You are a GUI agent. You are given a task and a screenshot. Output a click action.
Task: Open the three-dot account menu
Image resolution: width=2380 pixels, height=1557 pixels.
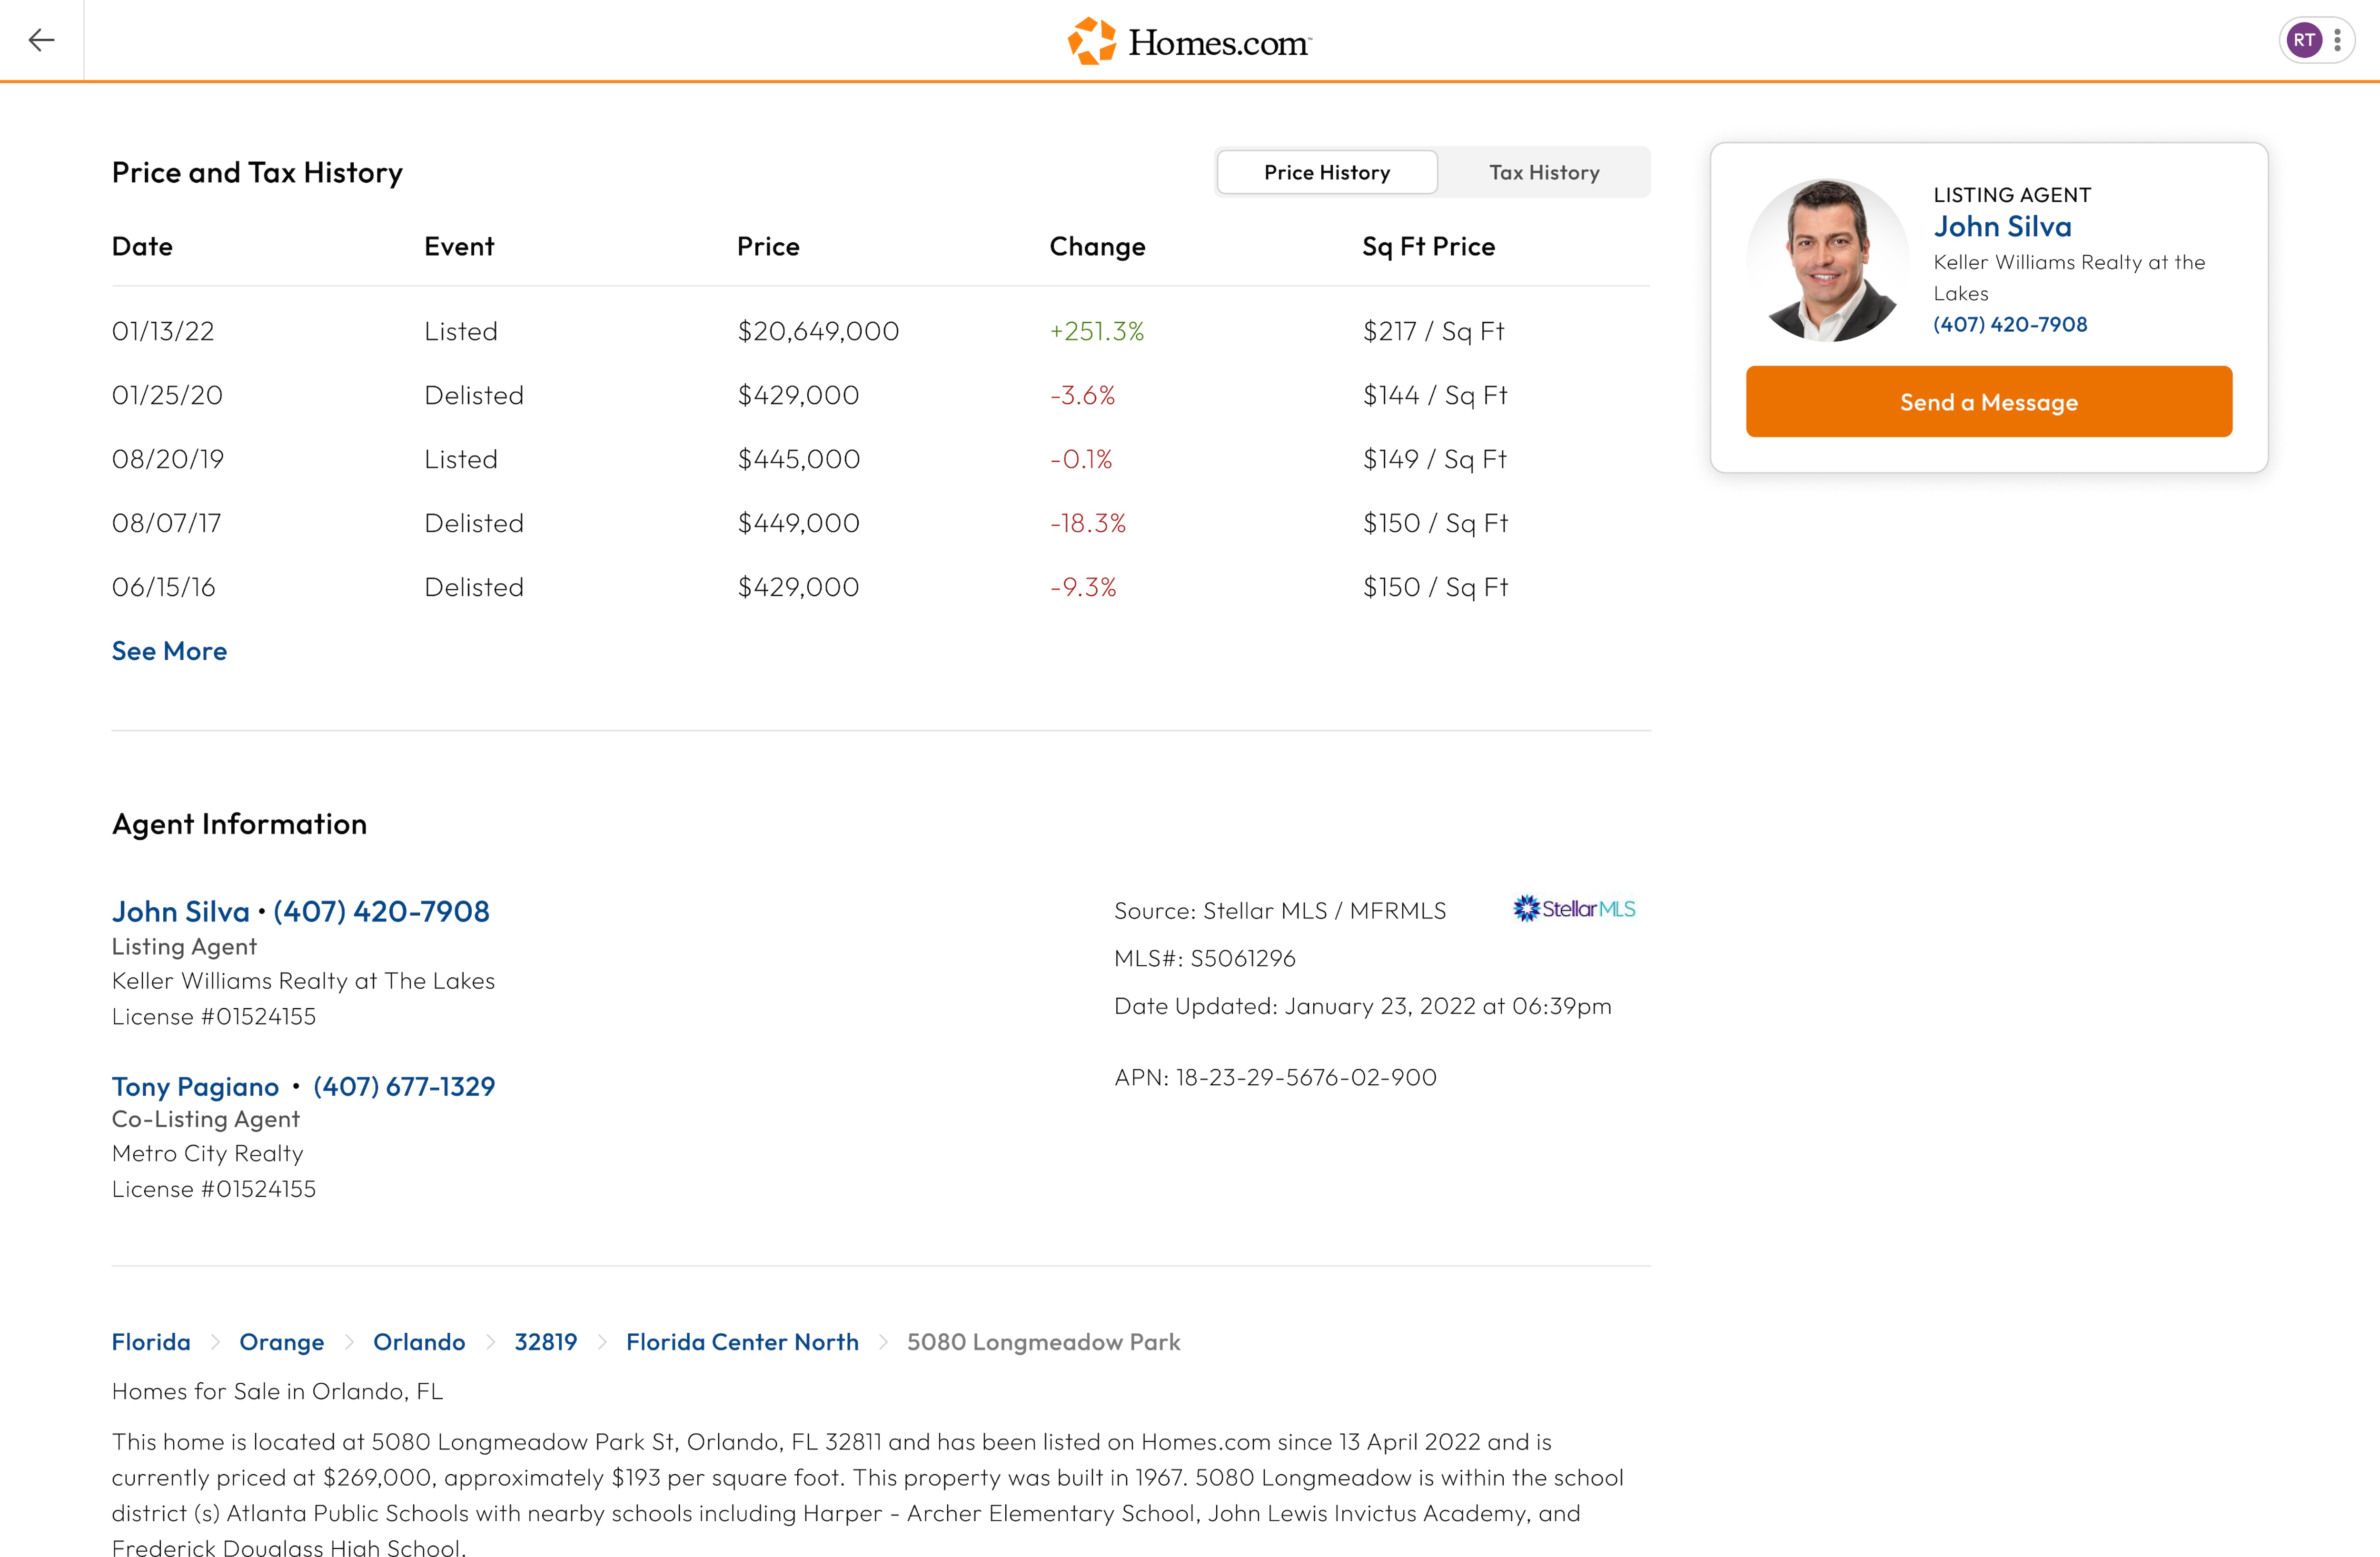click(x=2337, y=40)
